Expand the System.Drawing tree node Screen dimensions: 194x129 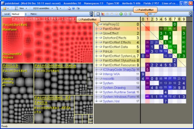(96, 88)
